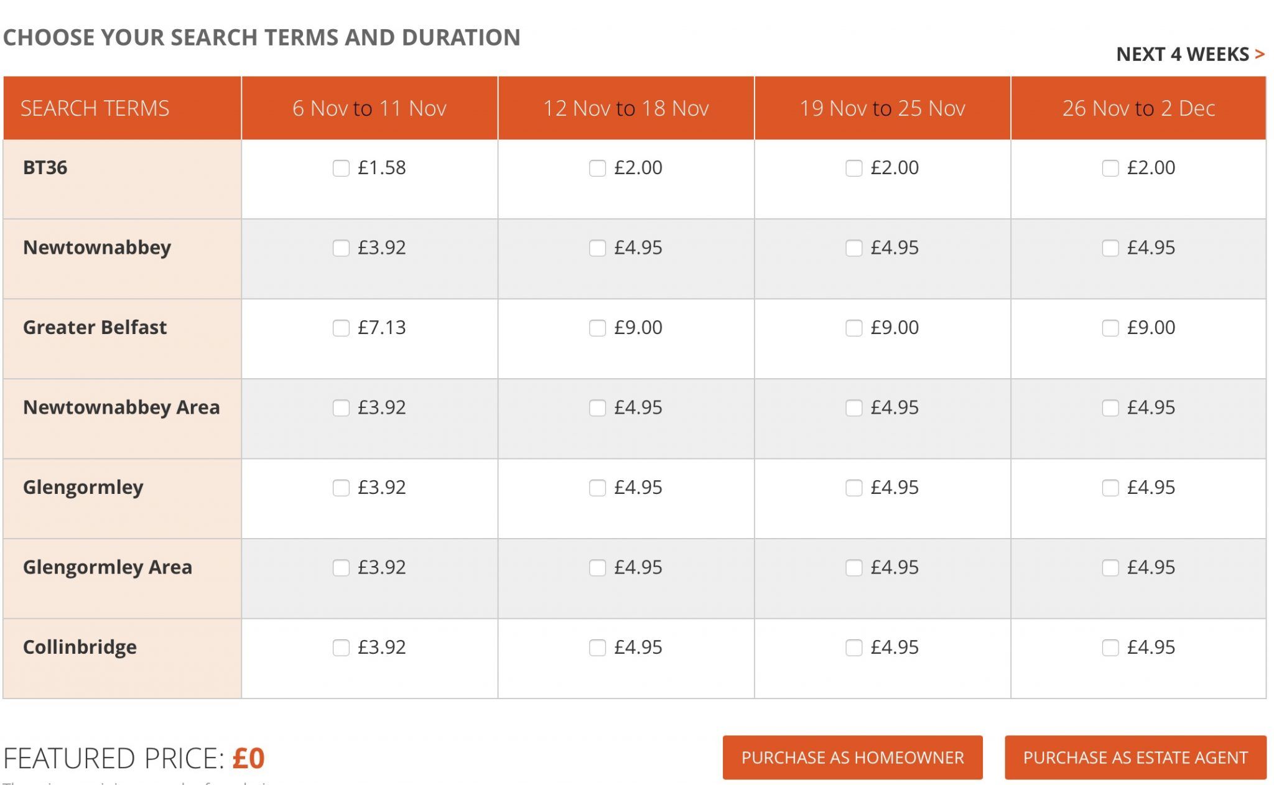The width and height of the screenshot is (1274, 785).
Task: Enable Newtownabbey Area checkbox for 26 Nov week
Action: click(x=1110, y=408)
